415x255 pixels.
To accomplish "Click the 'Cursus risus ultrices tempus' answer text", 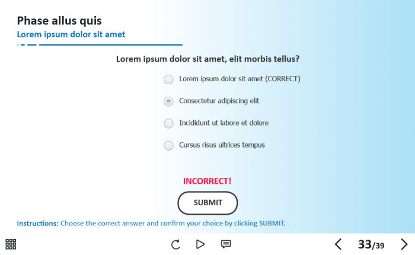I will (x=222, y=145).
